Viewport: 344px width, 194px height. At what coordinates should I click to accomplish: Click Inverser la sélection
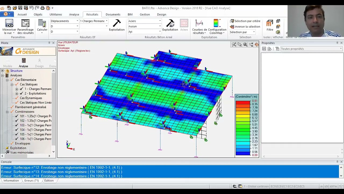point(245,27)
